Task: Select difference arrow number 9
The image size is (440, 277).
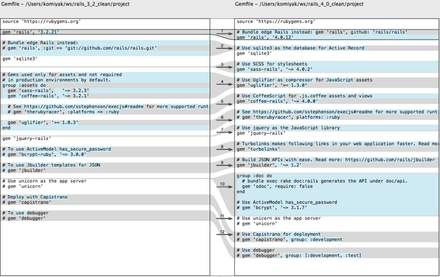Action: click(x=224, y=165)
